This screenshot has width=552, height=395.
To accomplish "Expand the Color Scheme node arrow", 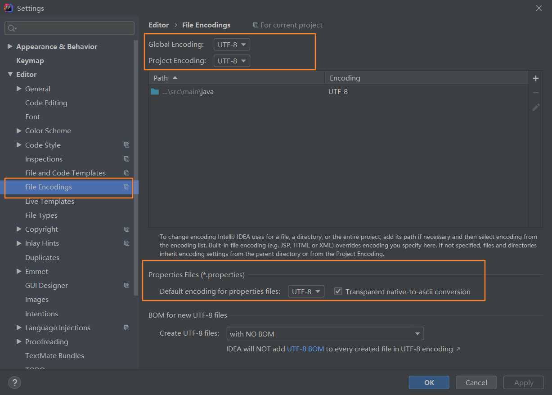I will (x=19, y=130).
